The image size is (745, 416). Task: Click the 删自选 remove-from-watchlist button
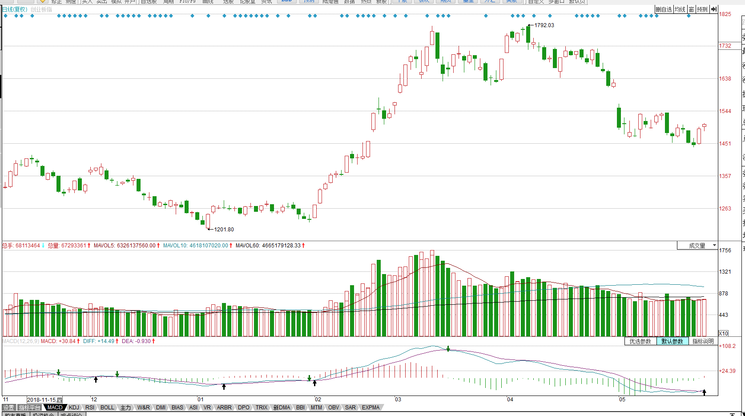664,9
